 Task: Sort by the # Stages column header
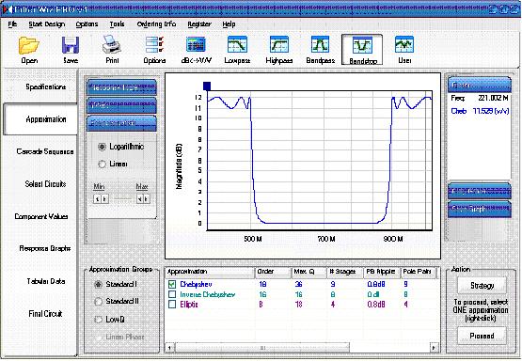345,272
